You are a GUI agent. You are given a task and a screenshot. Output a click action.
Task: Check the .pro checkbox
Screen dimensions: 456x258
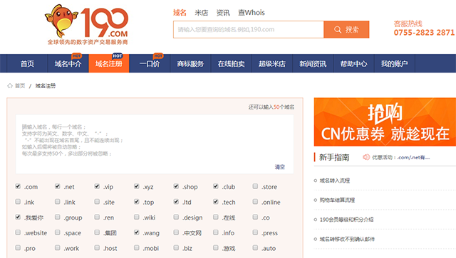click(18, 247)
